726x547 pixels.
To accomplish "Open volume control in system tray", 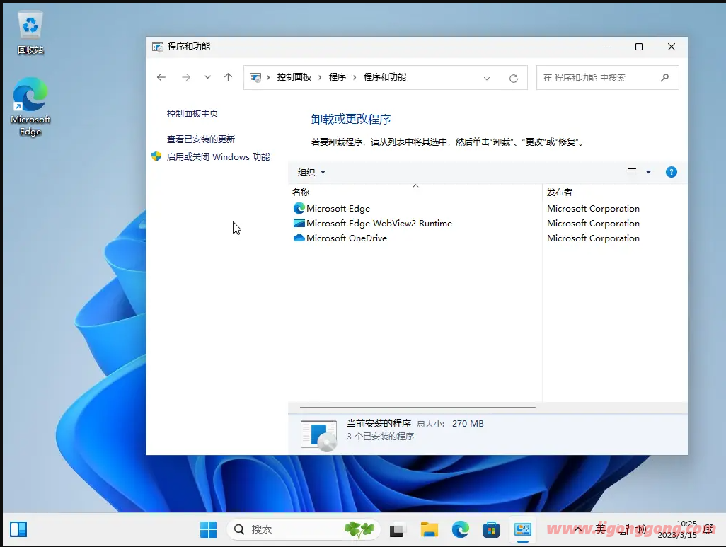I will tap(640, 529).
